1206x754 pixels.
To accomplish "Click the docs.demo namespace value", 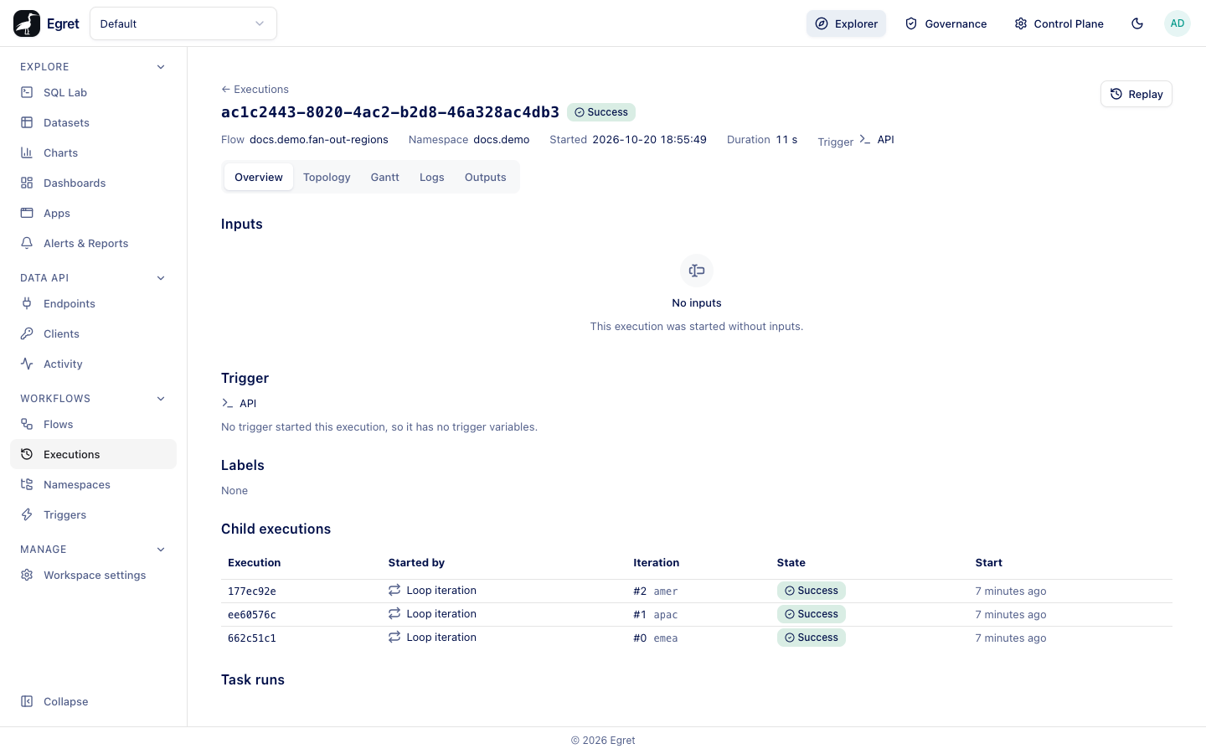I will click(x=502, y=140).
